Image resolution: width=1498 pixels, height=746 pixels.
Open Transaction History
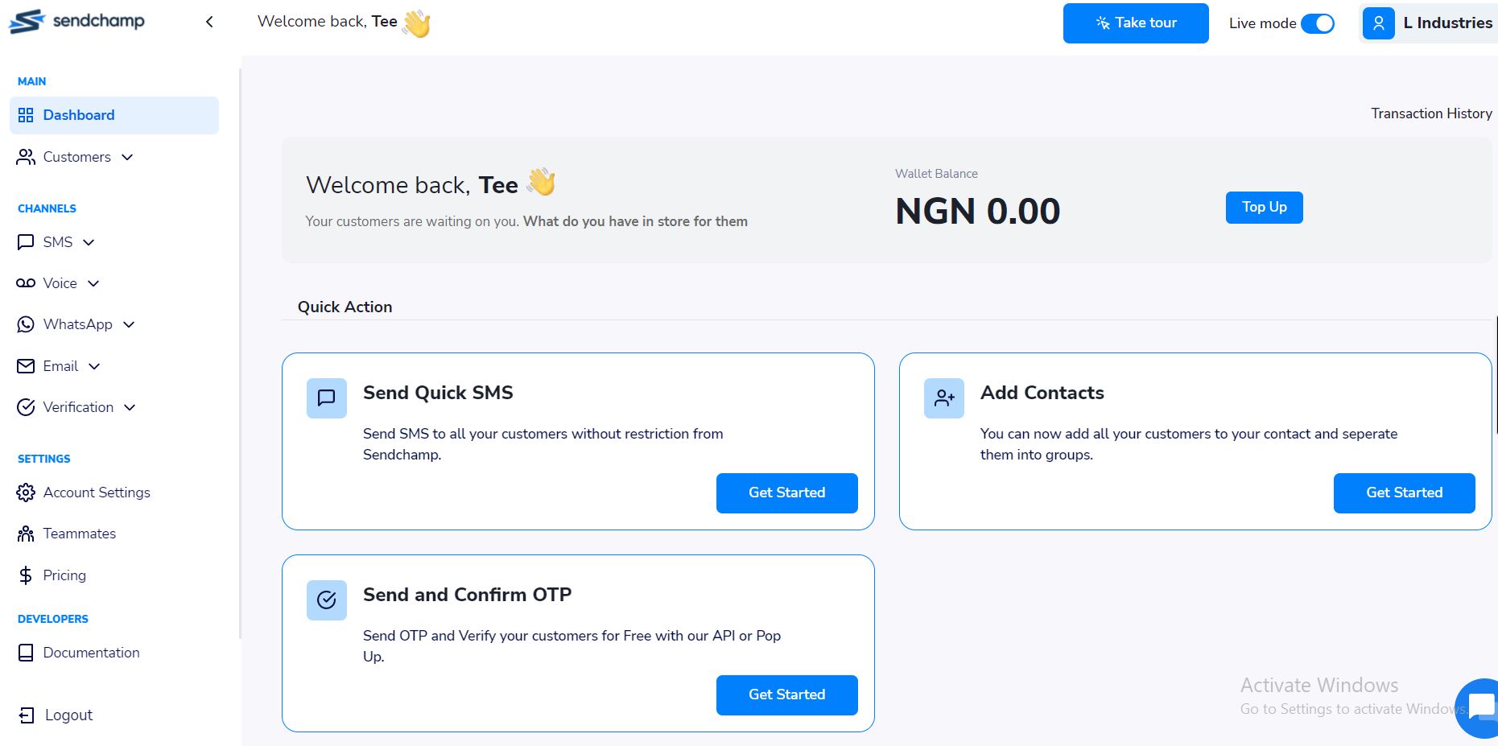coord(1430,113)
